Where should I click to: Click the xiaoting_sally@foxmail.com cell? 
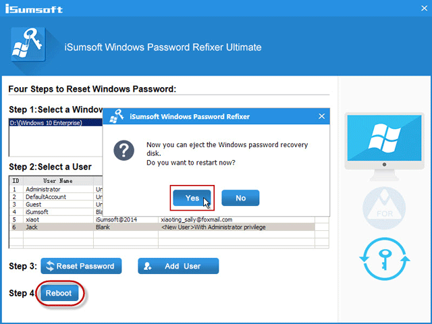pos(236,219)
